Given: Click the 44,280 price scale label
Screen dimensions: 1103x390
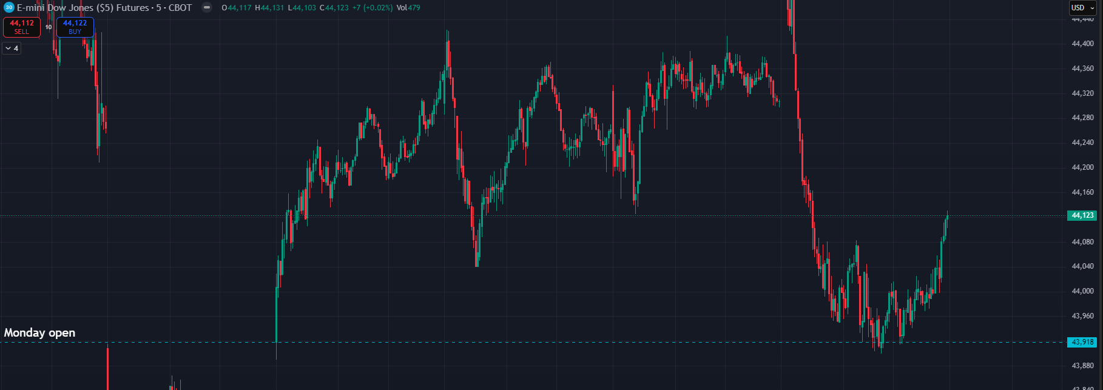Looking at the screenshot, I should click(x=1083, y=118).
